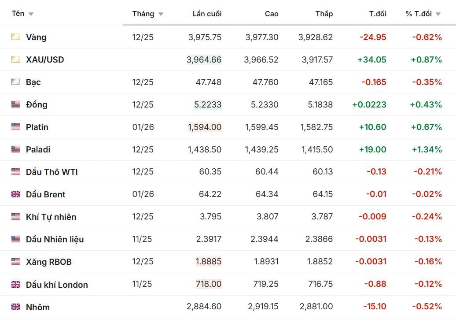
Task: Sort by the Tháng column arrow
Action: tap(161, 14)
